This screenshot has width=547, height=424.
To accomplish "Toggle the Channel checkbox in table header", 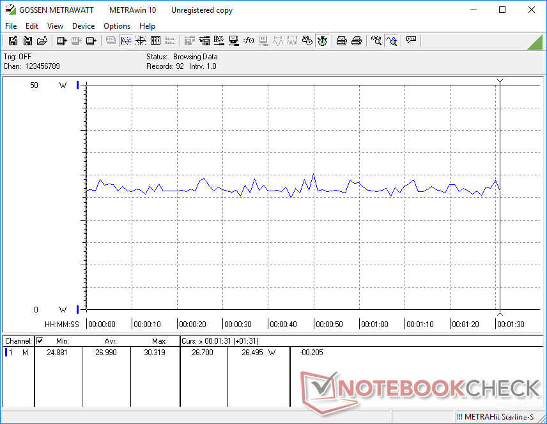I will tap(40, 341).
